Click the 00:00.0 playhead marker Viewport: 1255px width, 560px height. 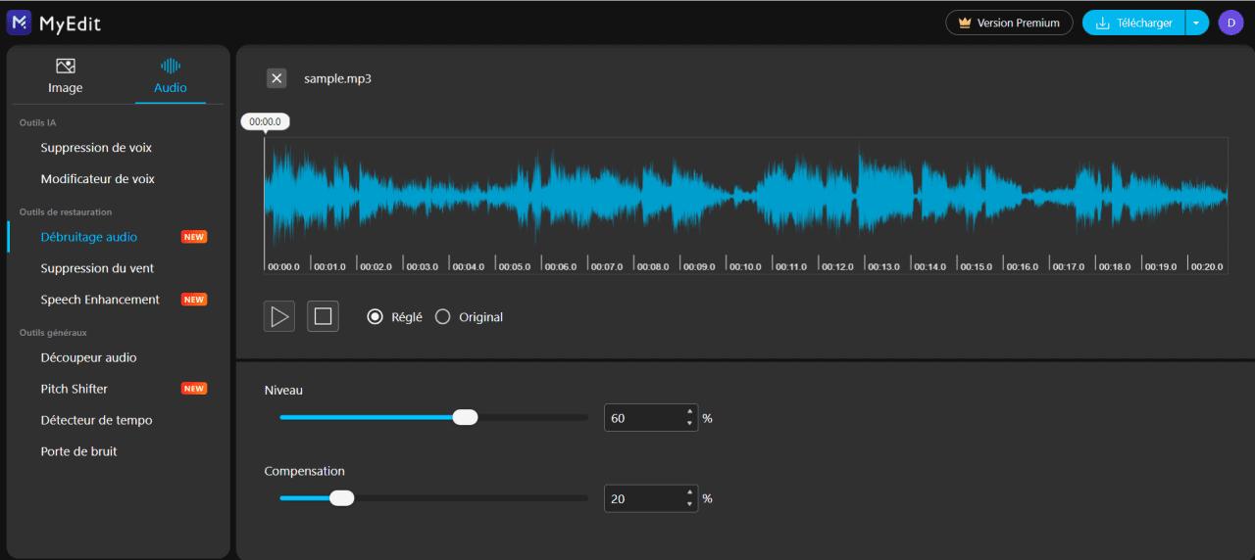click(x=265, y=122)
